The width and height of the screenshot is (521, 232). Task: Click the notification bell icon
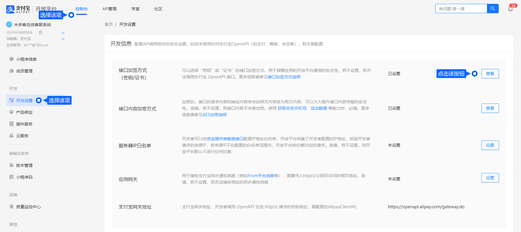(x=510, y=9)
